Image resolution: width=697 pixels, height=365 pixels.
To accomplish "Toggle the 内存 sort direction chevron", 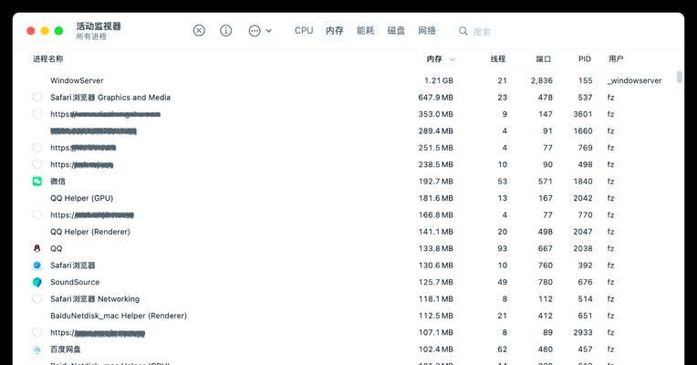I will pyautogui.click(x=453, y=59).
